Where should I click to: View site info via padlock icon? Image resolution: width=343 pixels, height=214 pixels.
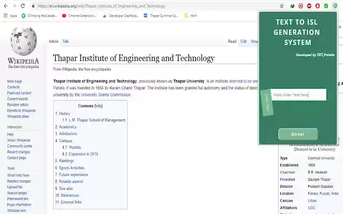(x=33, y=6)
